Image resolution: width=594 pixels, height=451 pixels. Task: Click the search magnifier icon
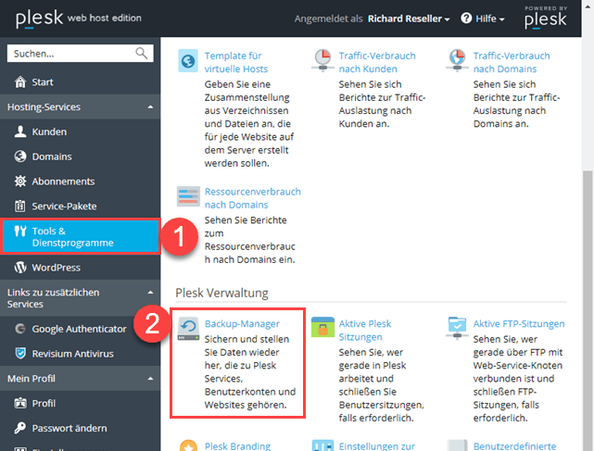click(x=141, y=54)
